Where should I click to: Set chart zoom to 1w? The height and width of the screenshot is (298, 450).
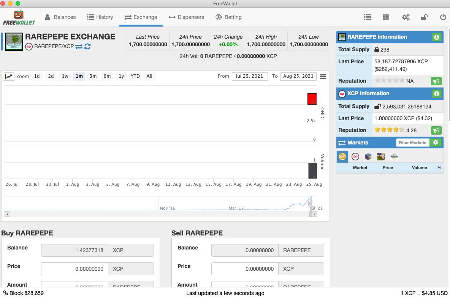pos(65,76)
